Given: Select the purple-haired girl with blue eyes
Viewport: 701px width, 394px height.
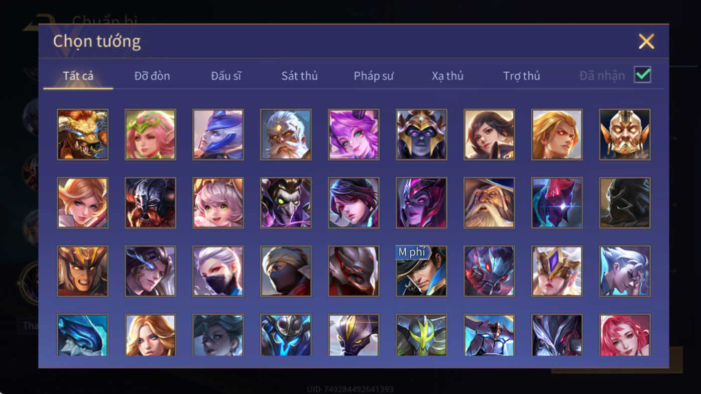Looking at the screenshot, I should point(354,135).
